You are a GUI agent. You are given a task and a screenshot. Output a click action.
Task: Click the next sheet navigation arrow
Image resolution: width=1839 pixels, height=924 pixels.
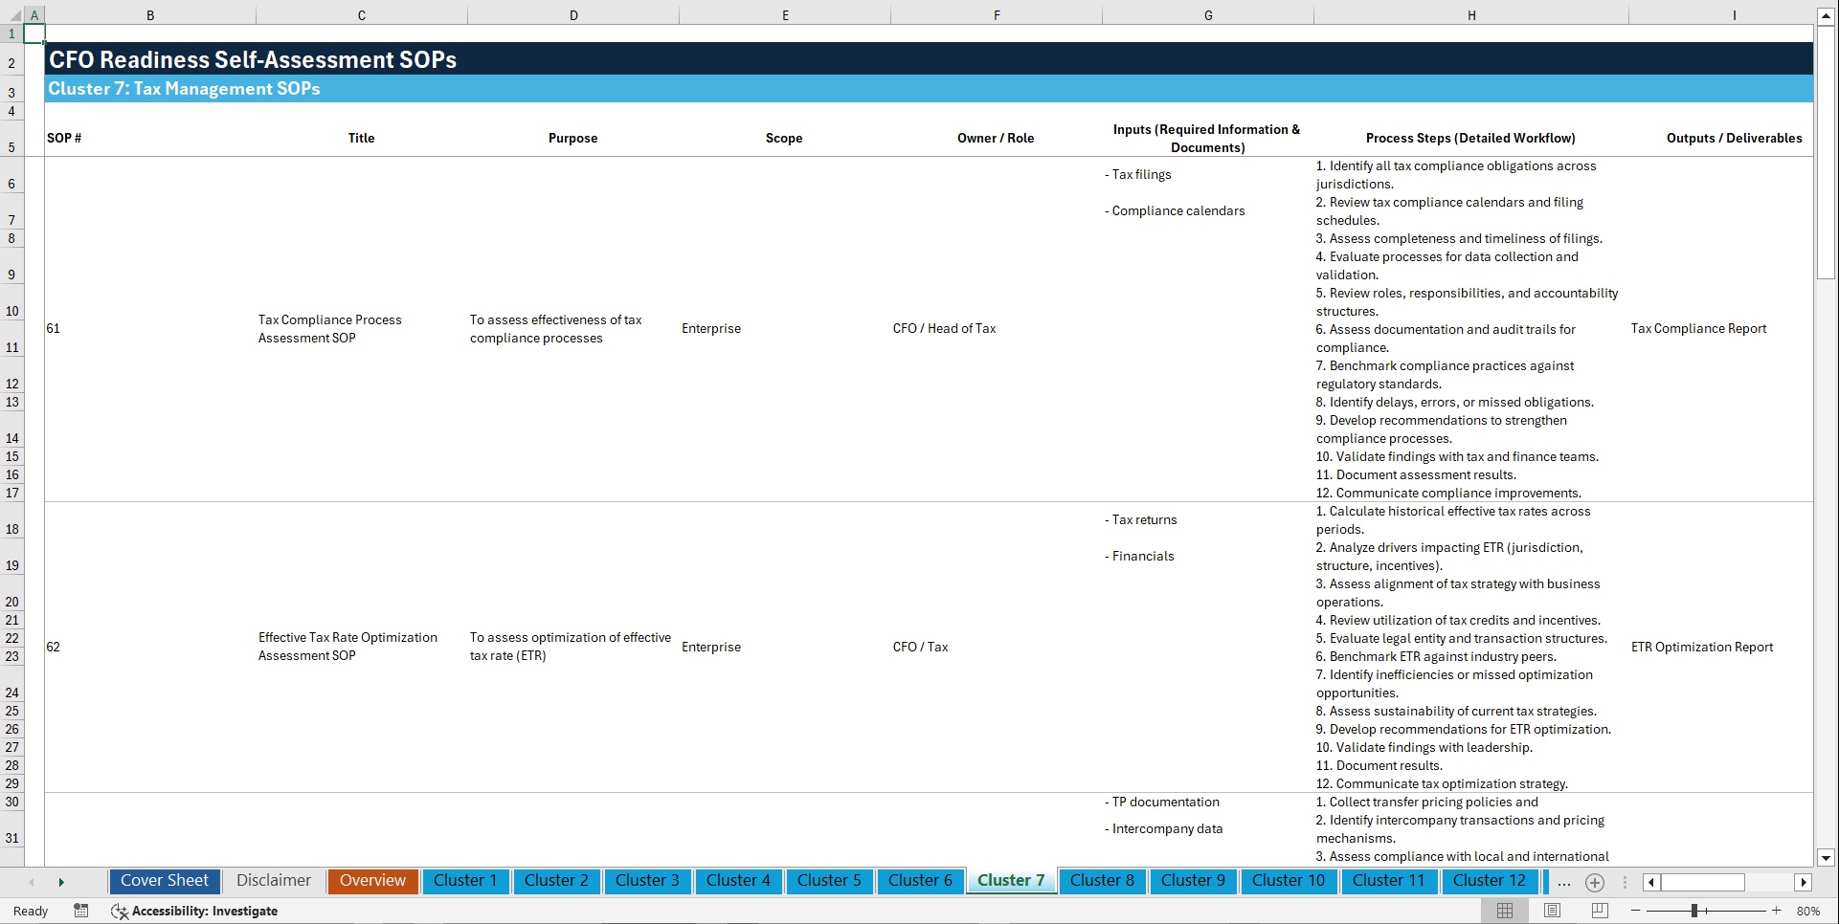click(x=61, y=882)
